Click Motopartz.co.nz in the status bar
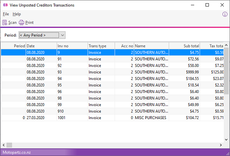 point(17,152)
